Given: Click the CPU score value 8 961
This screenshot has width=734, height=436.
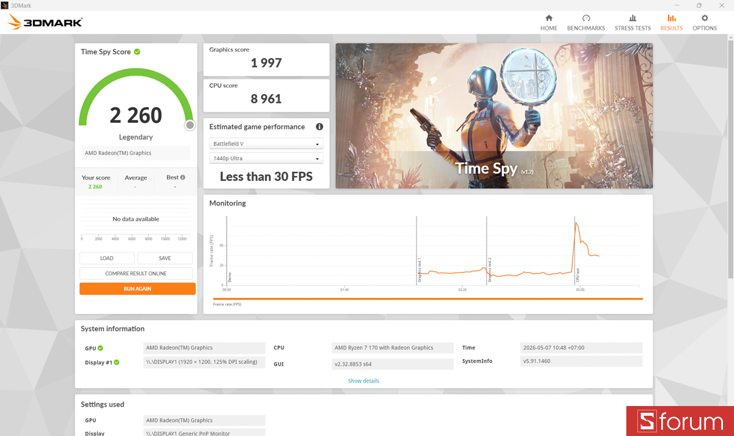Looking at the screenshot, I should click(x=266, y=98).
